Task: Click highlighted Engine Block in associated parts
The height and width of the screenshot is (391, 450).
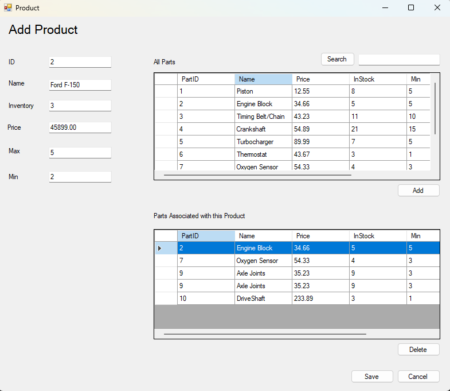Action: tap(264, 248)
